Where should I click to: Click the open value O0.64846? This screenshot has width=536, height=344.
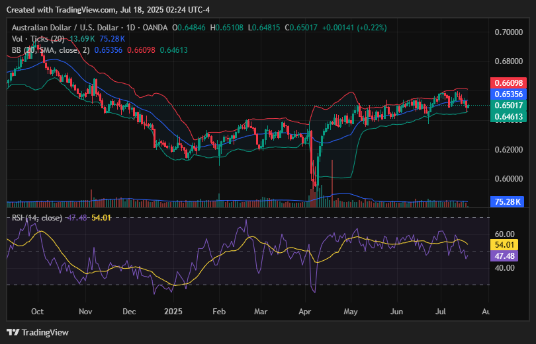point(189,28)
